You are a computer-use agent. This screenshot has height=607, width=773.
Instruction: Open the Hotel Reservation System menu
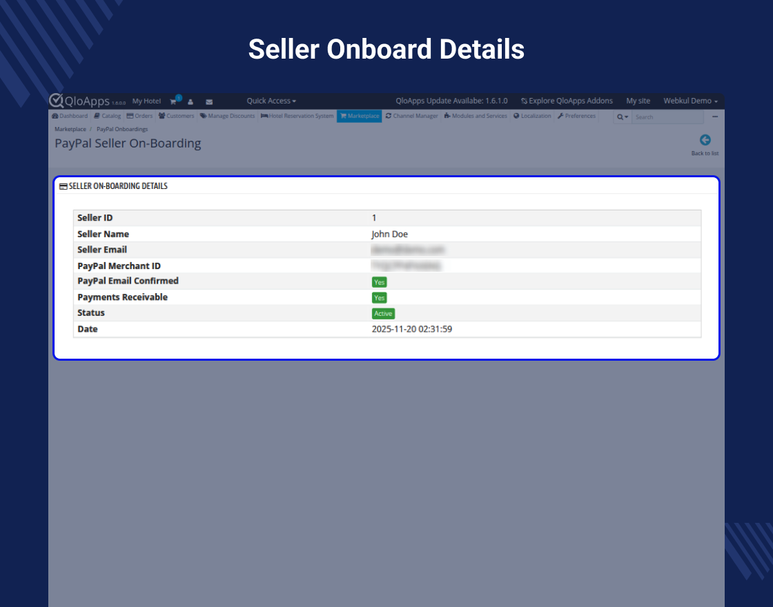point(297,116)
